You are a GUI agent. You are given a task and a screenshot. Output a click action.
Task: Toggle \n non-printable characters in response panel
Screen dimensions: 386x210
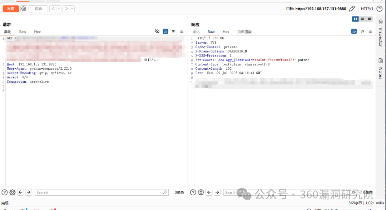pyautogui.click(x=362, y=31)
